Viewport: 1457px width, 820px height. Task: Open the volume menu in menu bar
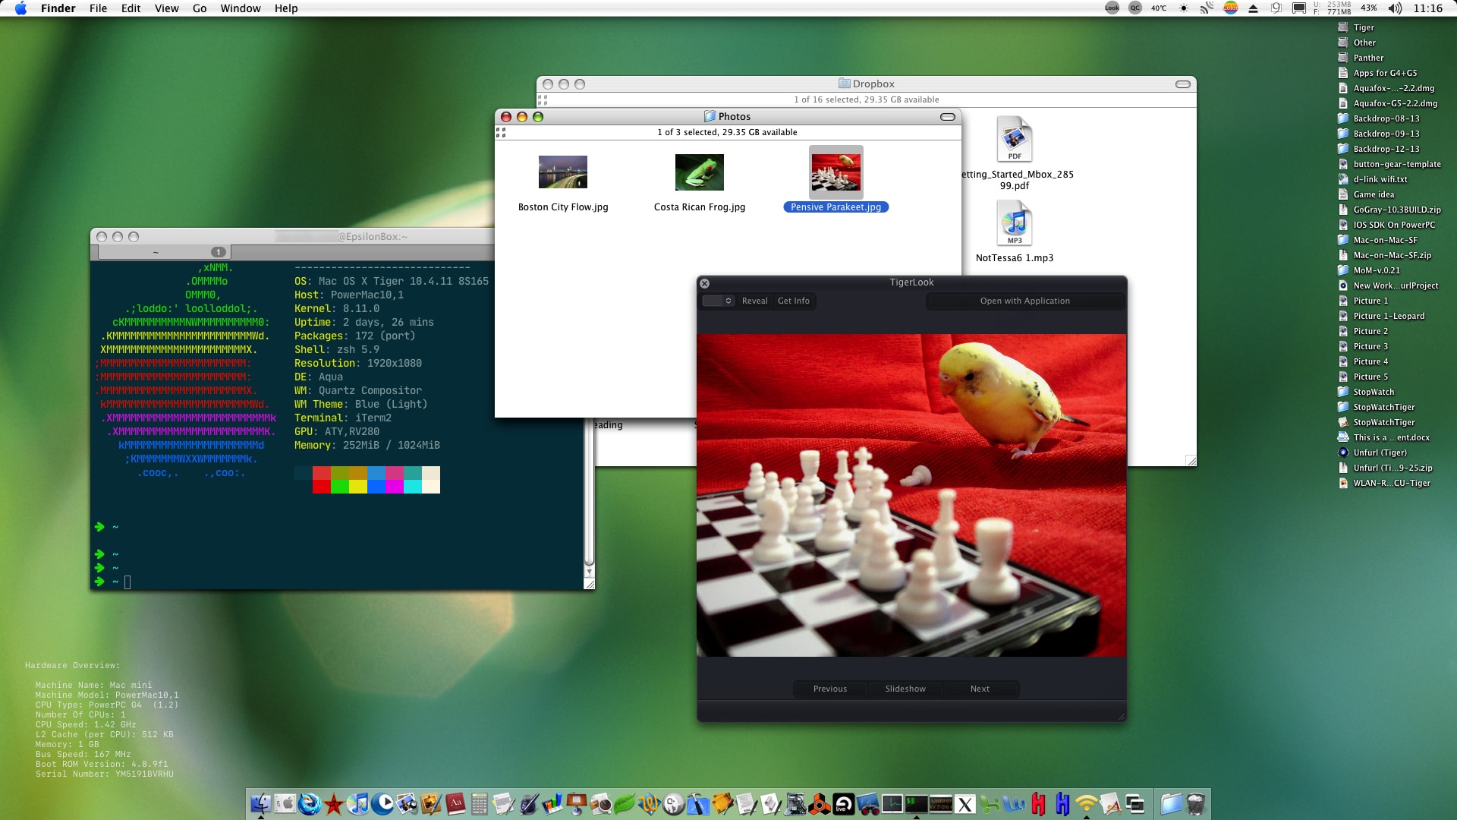(1395, 8)
